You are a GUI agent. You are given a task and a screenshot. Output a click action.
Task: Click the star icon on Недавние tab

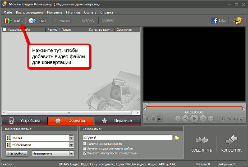pyautogui.click(x=105, y=121)
